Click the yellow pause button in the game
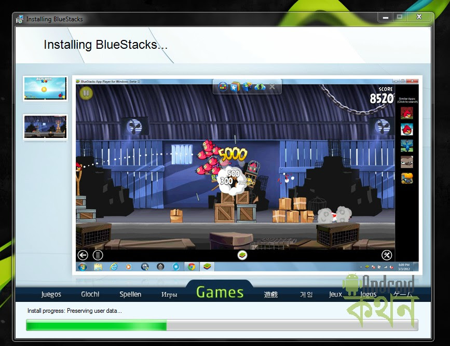Viewport: 450px width, 346px height. [x=86, y=93]
